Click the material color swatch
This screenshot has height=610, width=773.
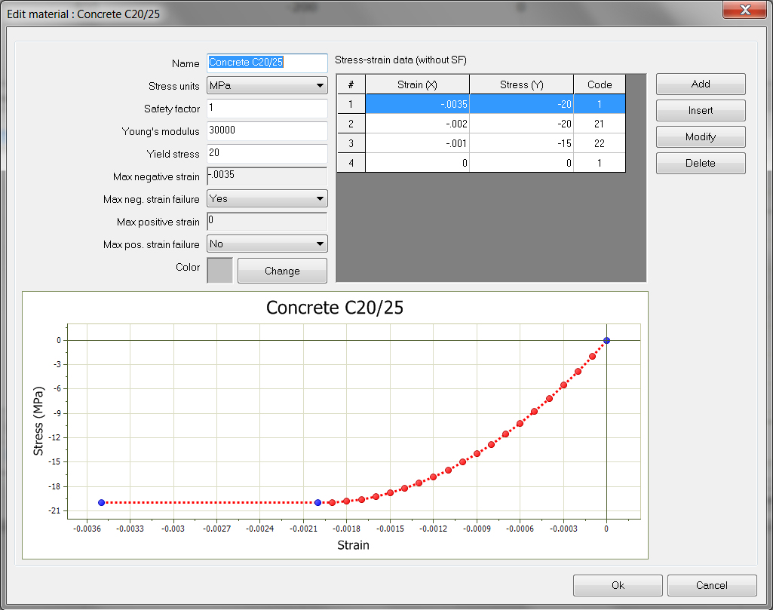tap(219, 271)
